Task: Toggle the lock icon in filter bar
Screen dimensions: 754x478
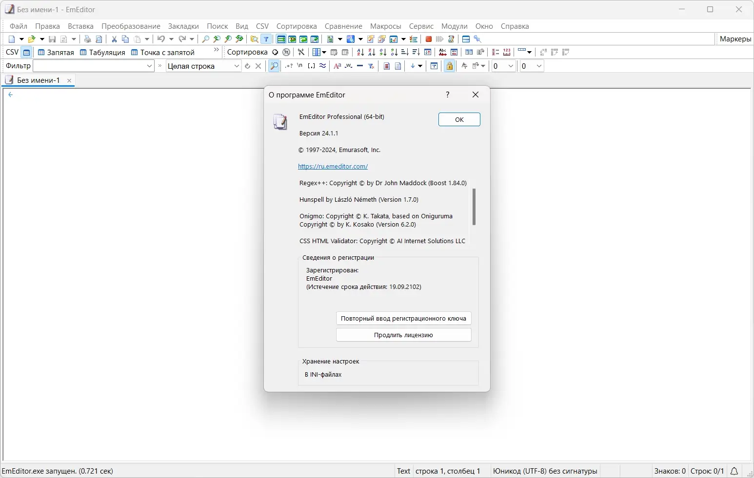Action: coord(450,66)
